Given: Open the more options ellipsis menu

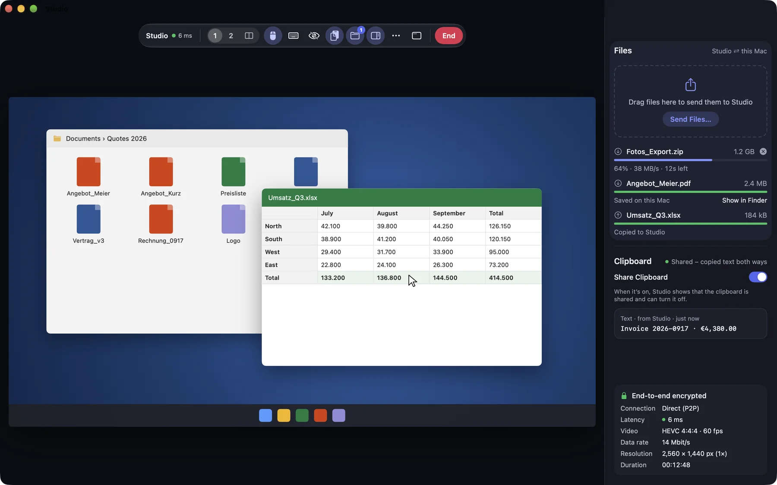Looking at the screenshot, I should pos(396,36).
